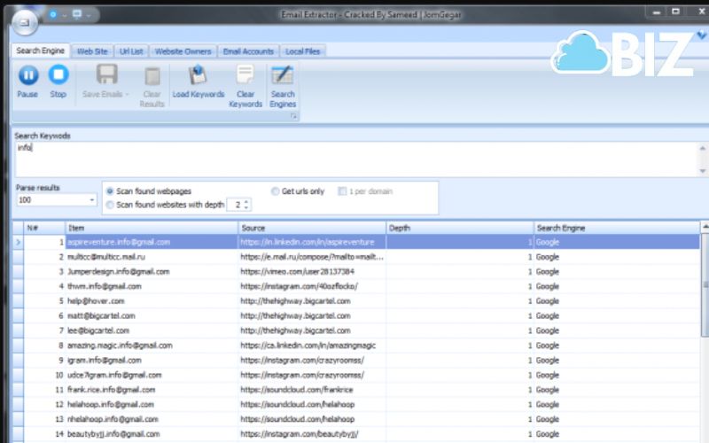This screenshot has width=709, height=443.
Task: Open the Save Emails menu
Action: pos(106,82)
